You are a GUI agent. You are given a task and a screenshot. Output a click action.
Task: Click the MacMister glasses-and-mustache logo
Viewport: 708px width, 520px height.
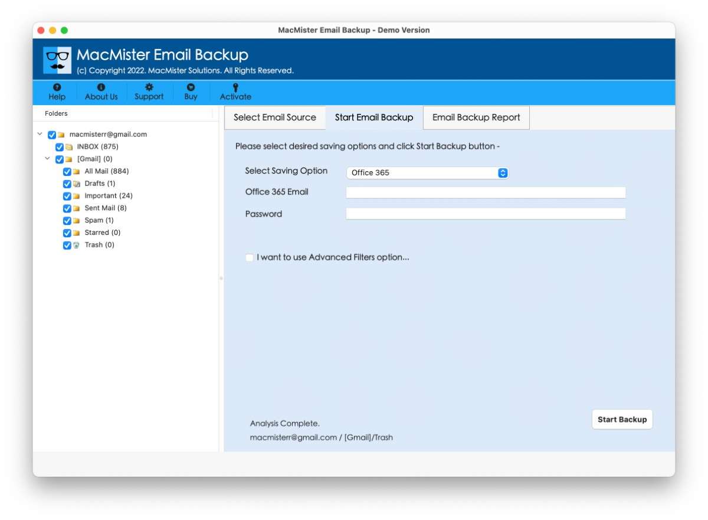(57, 60)
